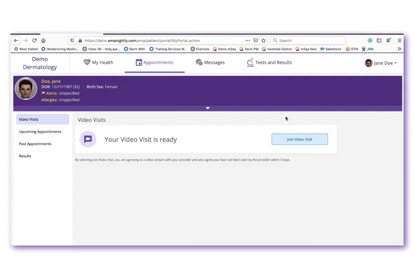Select the Appointments tab
Screen dimensions: 414x276
pyautogui.click(x=154, y=62)
